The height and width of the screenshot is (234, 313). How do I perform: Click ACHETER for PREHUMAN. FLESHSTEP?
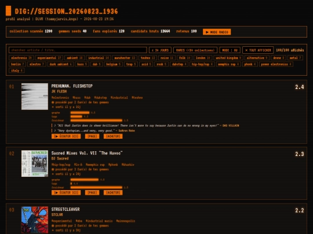[113, 136]
